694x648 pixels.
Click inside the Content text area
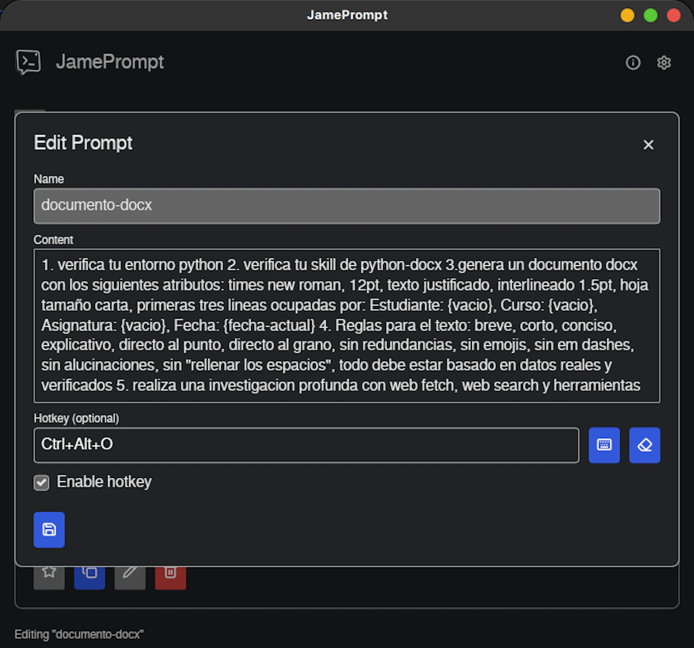click(x=347, y=326)
